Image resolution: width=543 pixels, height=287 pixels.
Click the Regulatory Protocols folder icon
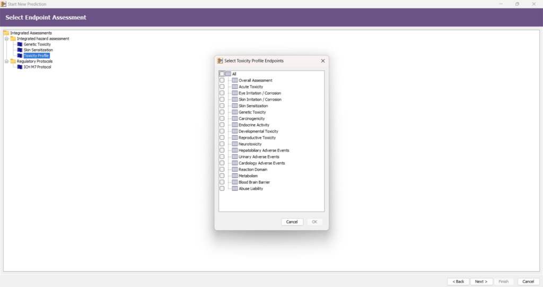tap(13, 61)
